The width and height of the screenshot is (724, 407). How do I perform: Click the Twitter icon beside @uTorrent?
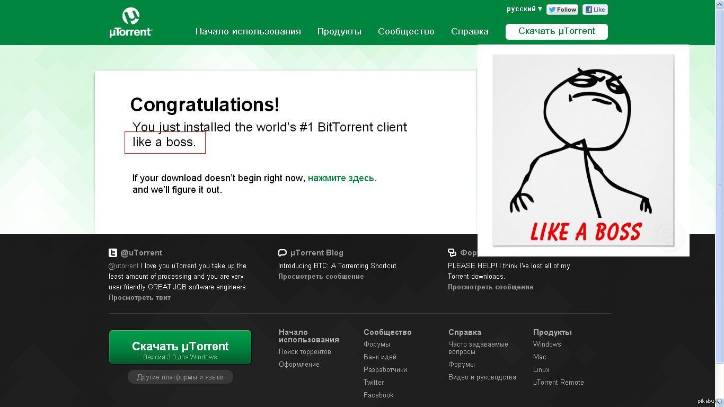tap(113, 253)
